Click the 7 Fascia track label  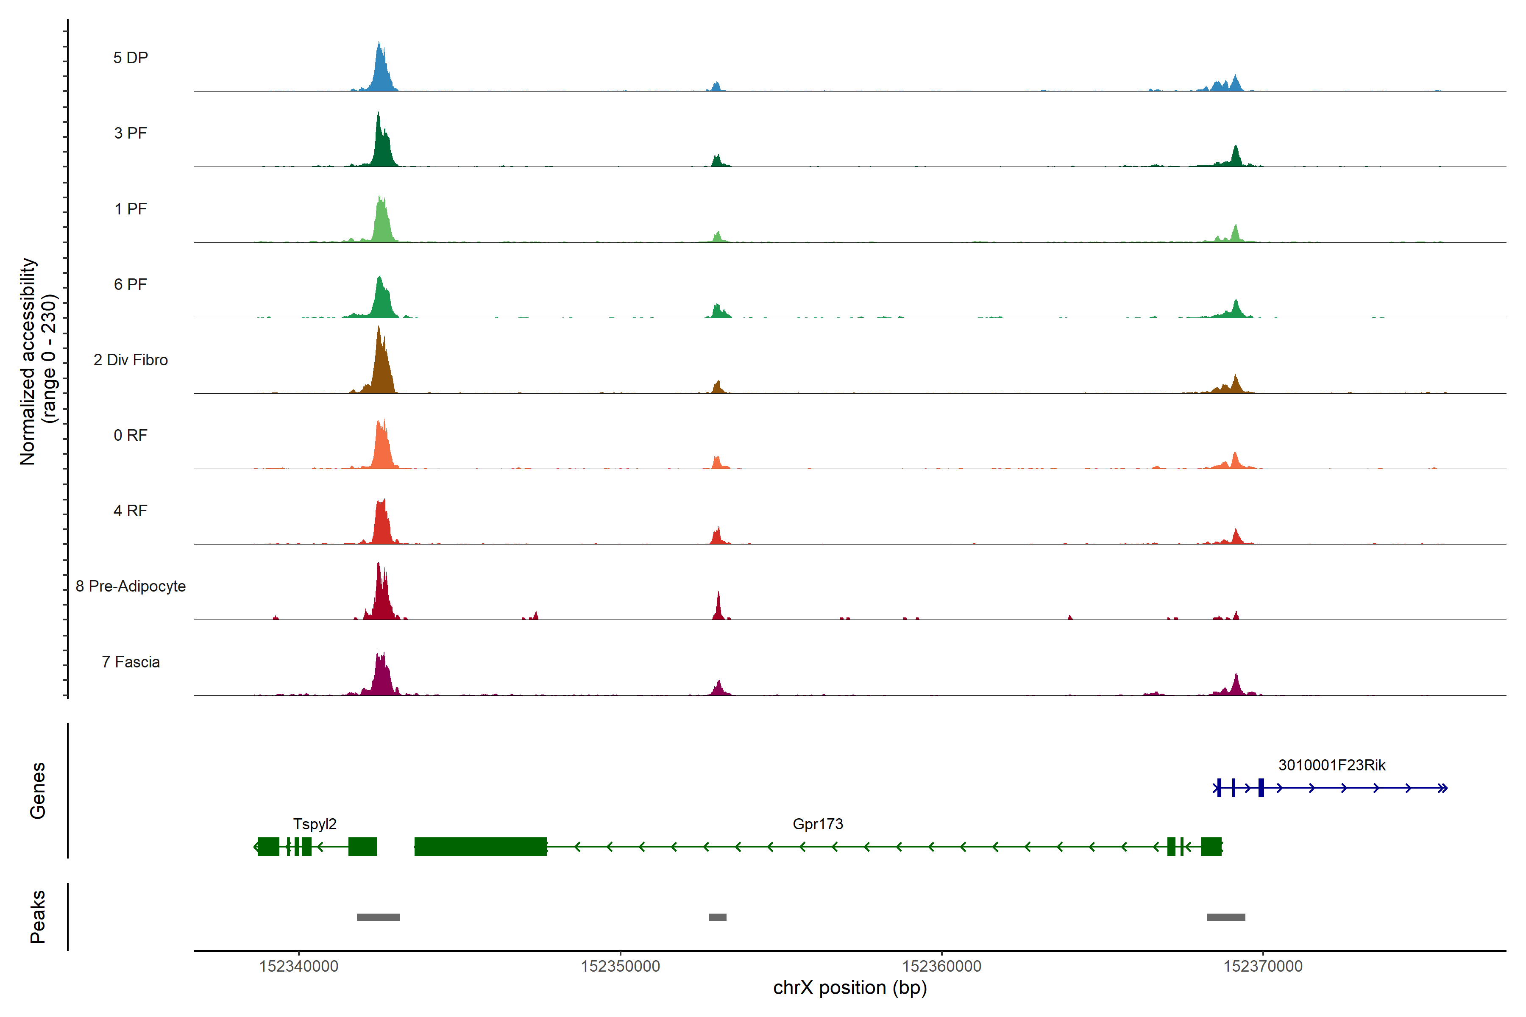tap(131, 661)
